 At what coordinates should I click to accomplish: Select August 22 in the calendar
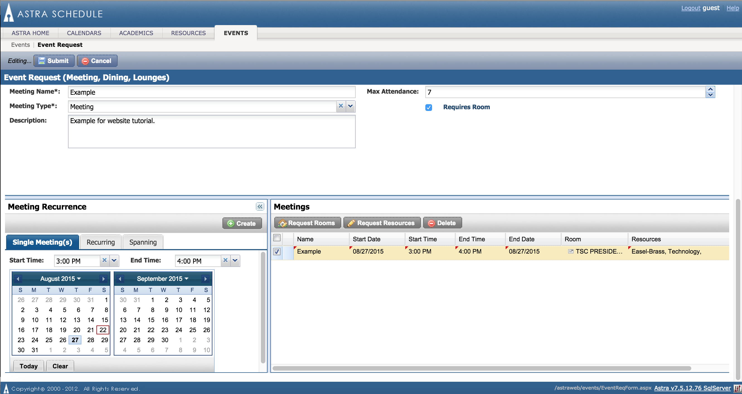coord(103,330)
